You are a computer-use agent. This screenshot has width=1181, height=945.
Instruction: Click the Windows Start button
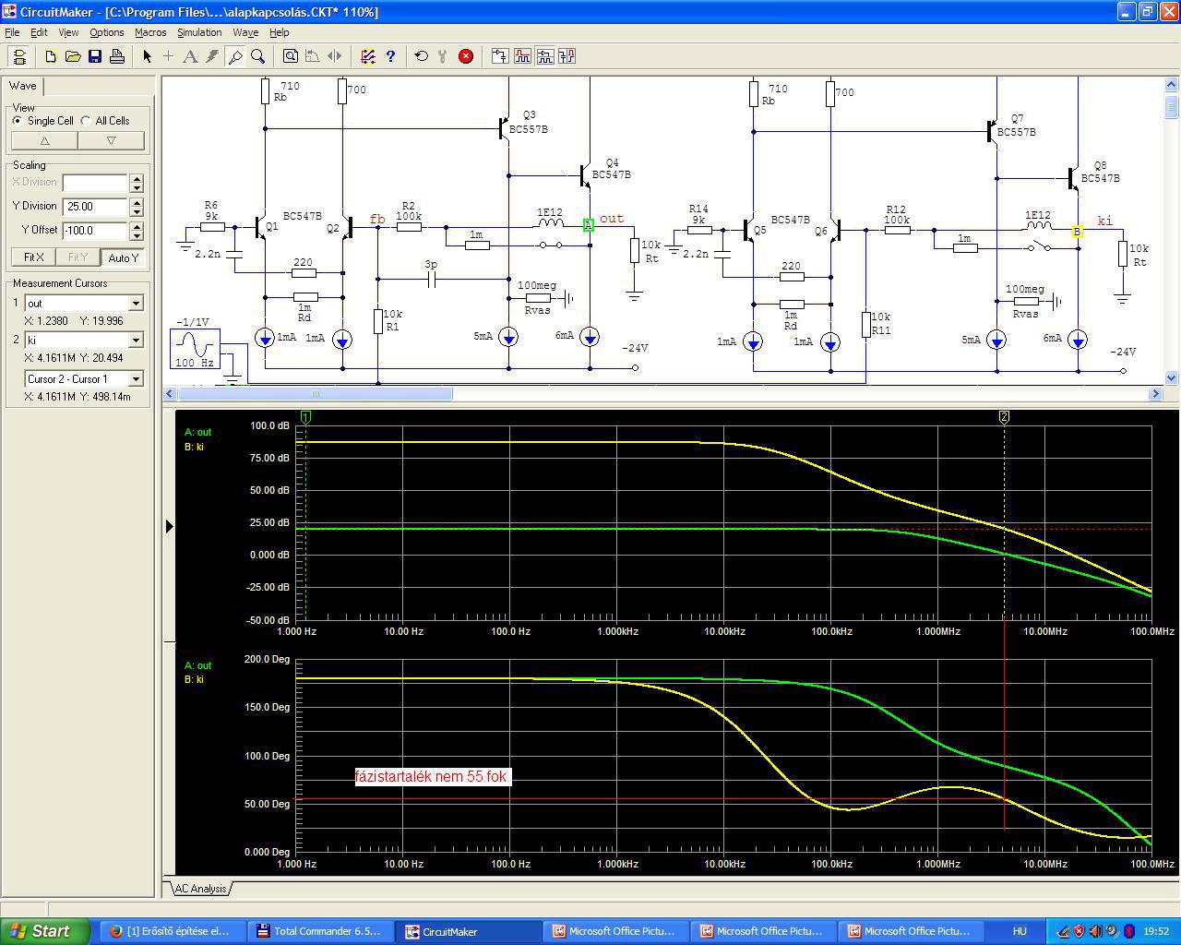(x=45, y=931)
